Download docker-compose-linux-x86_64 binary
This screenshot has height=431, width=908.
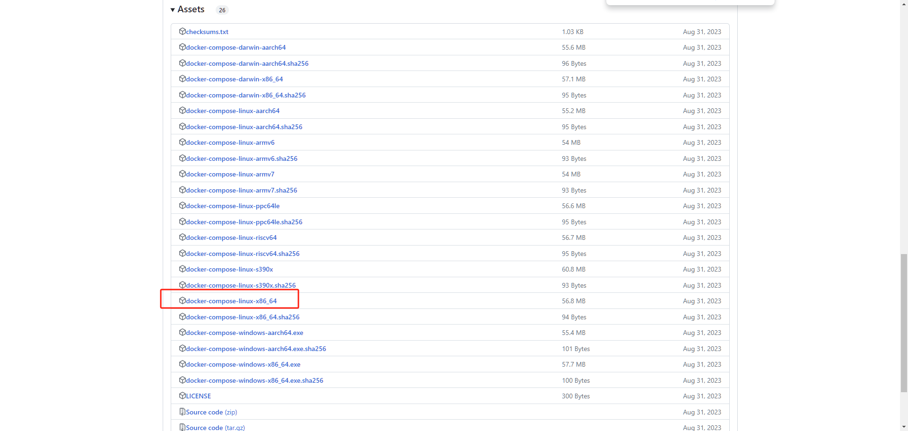[231, 301]
